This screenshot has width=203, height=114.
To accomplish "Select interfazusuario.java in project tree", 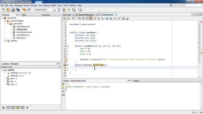I will tap(24, 32).
